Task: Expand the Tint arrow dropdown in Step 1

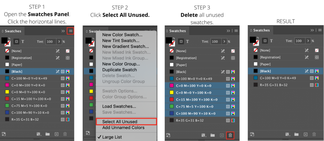Action: pyautogui.click(x=59, y=41)
